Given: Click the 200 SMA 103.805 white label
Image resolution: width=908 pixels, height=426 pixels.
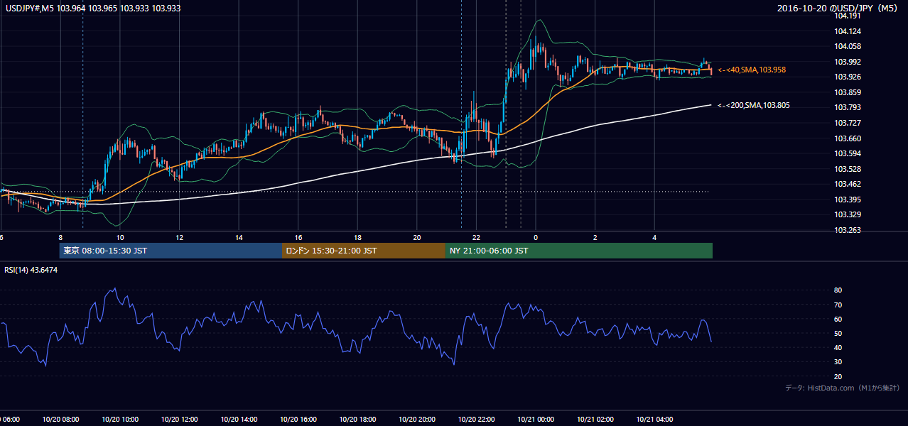Looking at the screenshot, I should click(753, 105).
